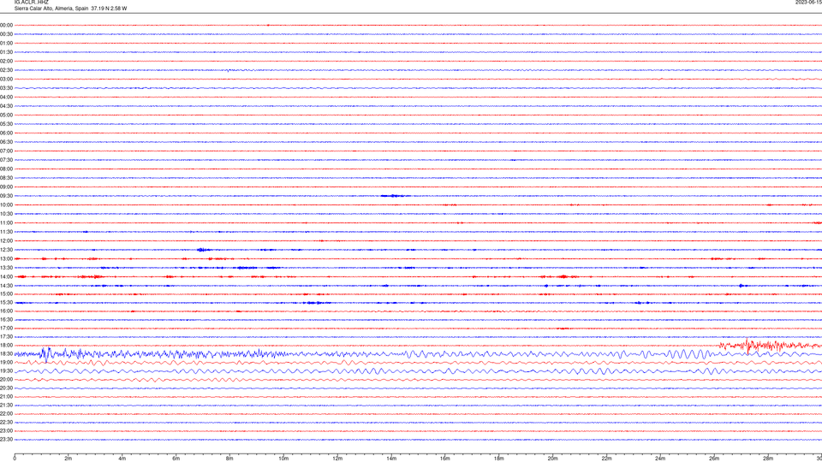Select the 6m axis tick label
Screen dimensions: 822x462
(x=176, y=459)
